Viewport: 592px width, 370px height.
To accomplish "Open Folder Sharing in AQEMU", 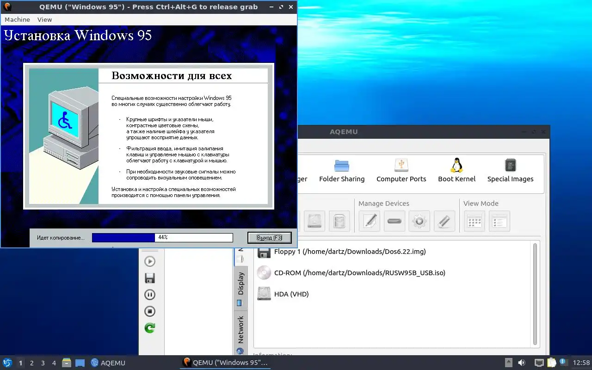I will point(342,170).
